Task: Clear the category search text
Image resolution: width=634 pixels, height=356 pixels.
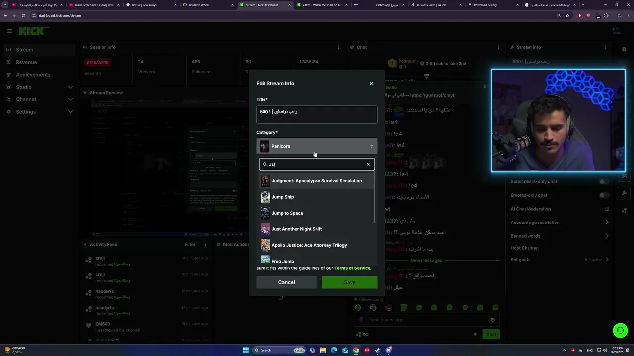Action: point(368,164)
